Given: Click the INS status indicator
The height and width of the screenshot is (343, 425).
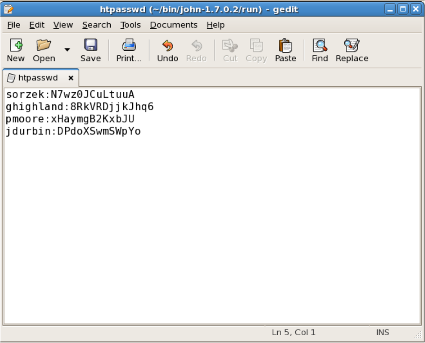Looking at the screenshot, I should [x=382, y=332].
